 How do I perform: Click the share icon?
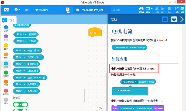click(x=177, y=10)
